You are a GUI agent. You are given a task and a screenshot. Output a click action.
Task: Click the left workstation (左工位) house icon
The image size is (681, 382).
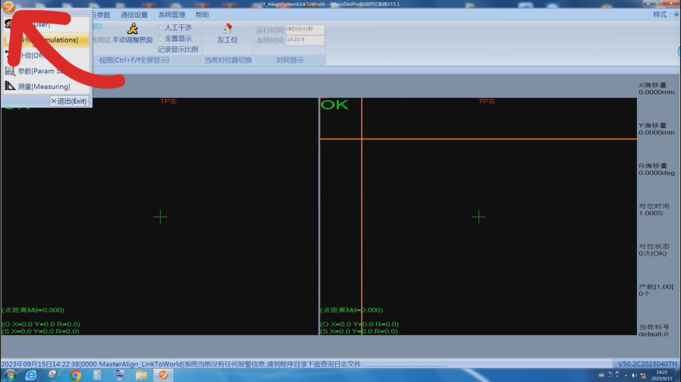(x=227, y=28)
